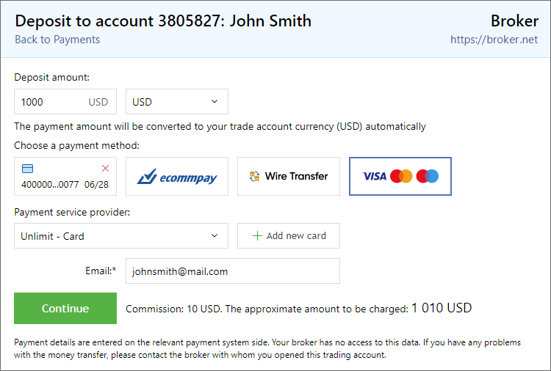Remove saved card with red X
551x371 pixels.
pos(105,168)
